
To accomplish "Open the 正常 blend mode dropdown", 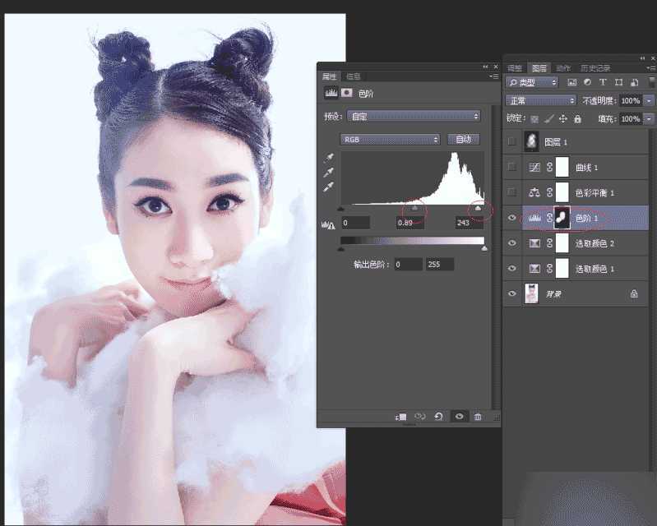I will coord(541,100).
